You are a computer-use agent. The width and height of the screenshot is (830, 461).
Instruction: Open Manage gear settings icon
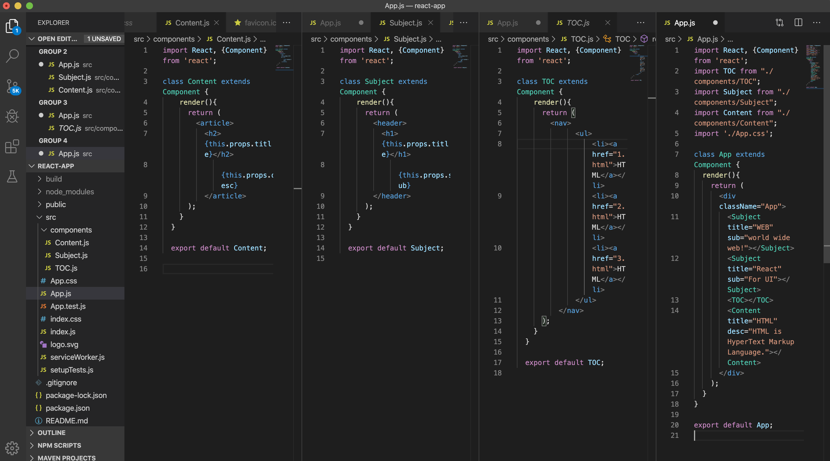(x=12, y=447)
